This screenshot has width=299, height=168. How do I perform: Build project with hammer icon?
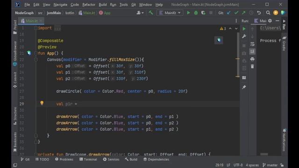151,13
